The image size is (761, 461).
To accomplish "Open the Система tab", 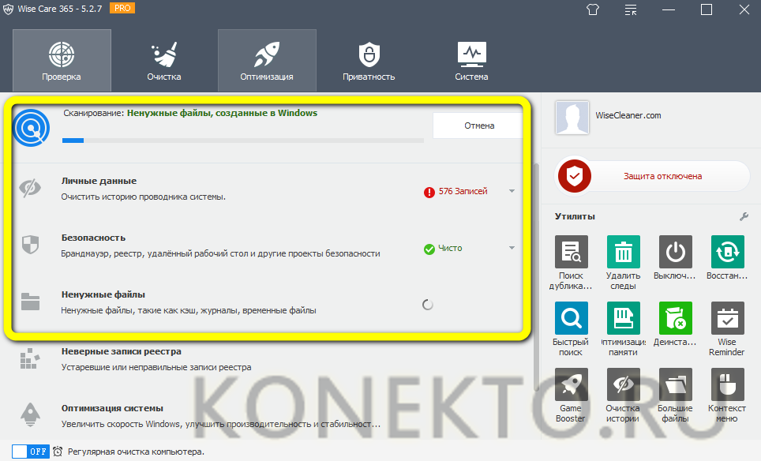I will pyautogui.click(x=471, y=62).
